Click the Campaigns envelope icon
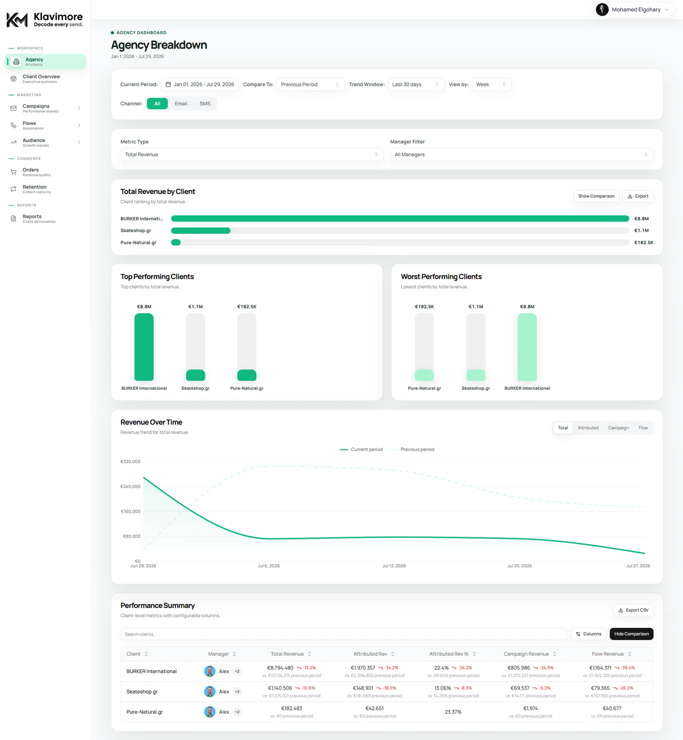This screenshot has width=683, height=740. pyautogui.click(x=14, y=108)
